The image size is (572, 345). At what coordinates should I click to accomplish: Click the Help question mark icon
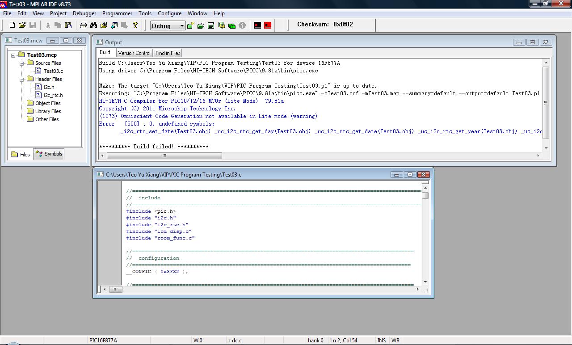tap(135, 25)
